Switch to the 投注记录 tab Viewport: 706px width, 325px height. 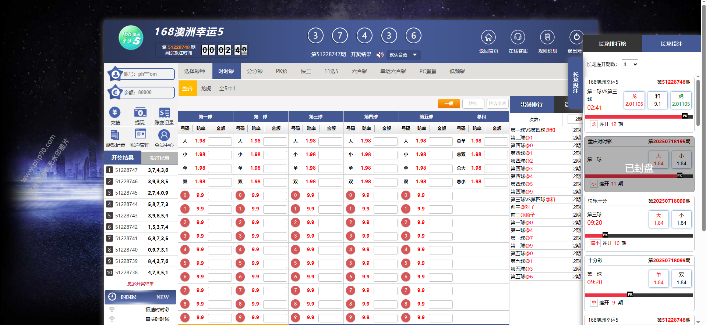[159, 158]
